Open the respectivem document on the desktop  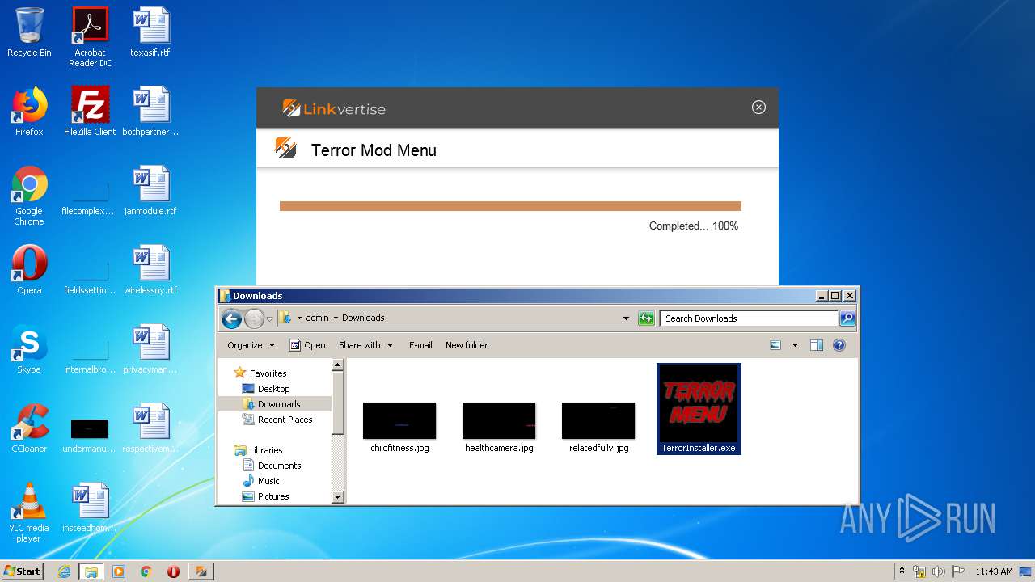tap(150, 428)
